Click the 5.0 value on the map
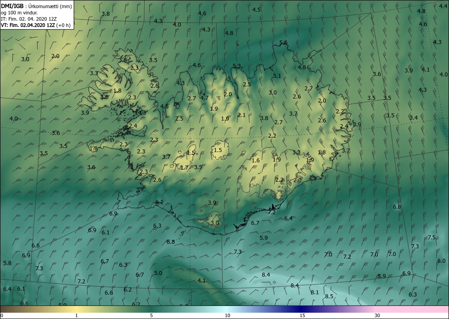The image size is (449, 319). tap(158, 273)
